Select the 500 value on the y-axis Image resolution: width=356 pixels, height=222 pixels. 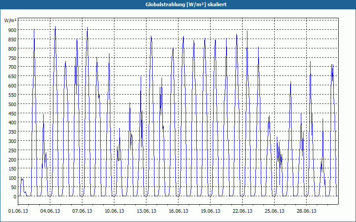click(12, 104)
